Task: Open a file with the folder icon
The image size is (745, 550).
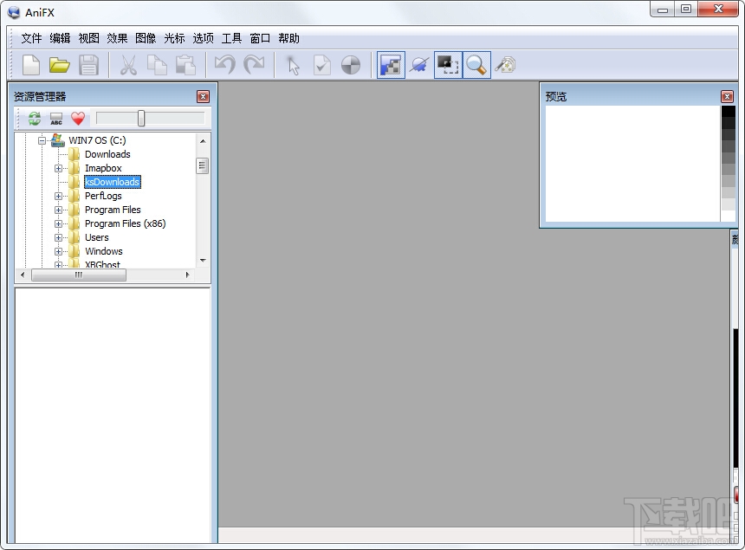Action: [x=60, y=65]
